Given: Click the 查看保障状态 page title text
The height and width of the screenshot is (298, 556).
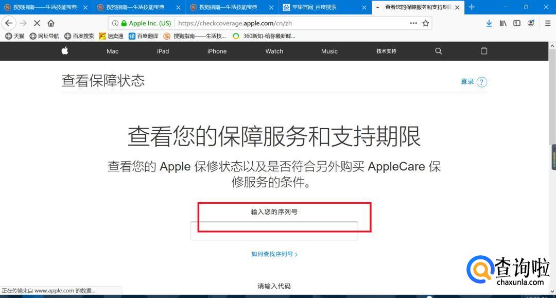Looking at the screenshot, I should (x=103, y=80).
